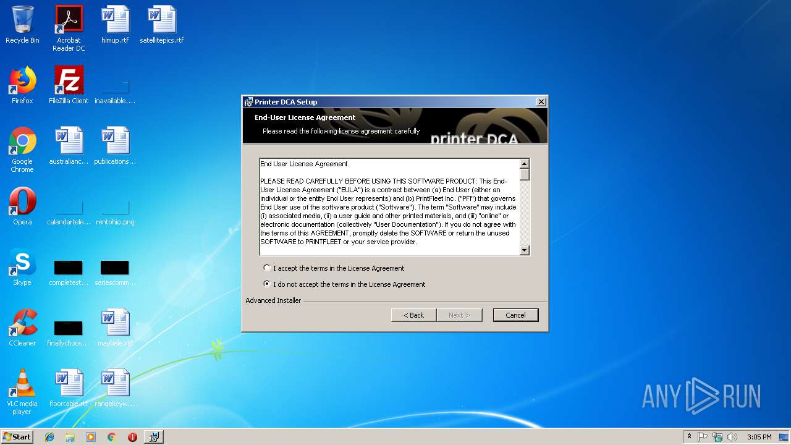Screen dimensions: 791x445
Task: Open the volume speaker tray icon
Action: (732, 437)
